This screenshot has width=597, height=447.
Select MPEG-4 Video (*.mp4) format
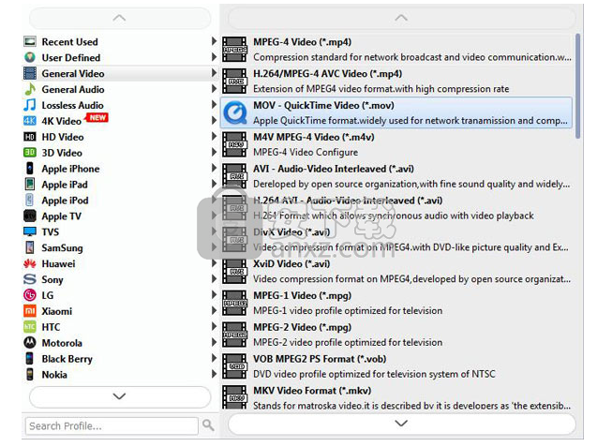396,50
